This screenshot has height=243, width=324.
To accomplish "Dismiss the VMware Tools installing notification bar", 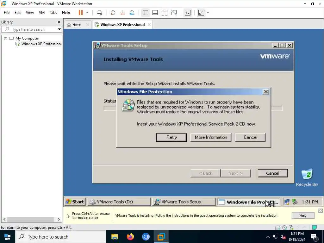I will point(320,211).
